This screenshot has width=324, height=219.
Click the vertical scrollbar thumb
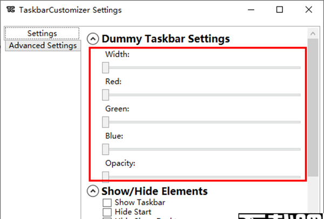(313, 107)
